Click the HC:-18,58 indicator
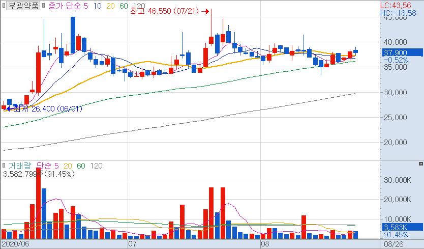Screen dimensions: 424x249 coord(398,13)
